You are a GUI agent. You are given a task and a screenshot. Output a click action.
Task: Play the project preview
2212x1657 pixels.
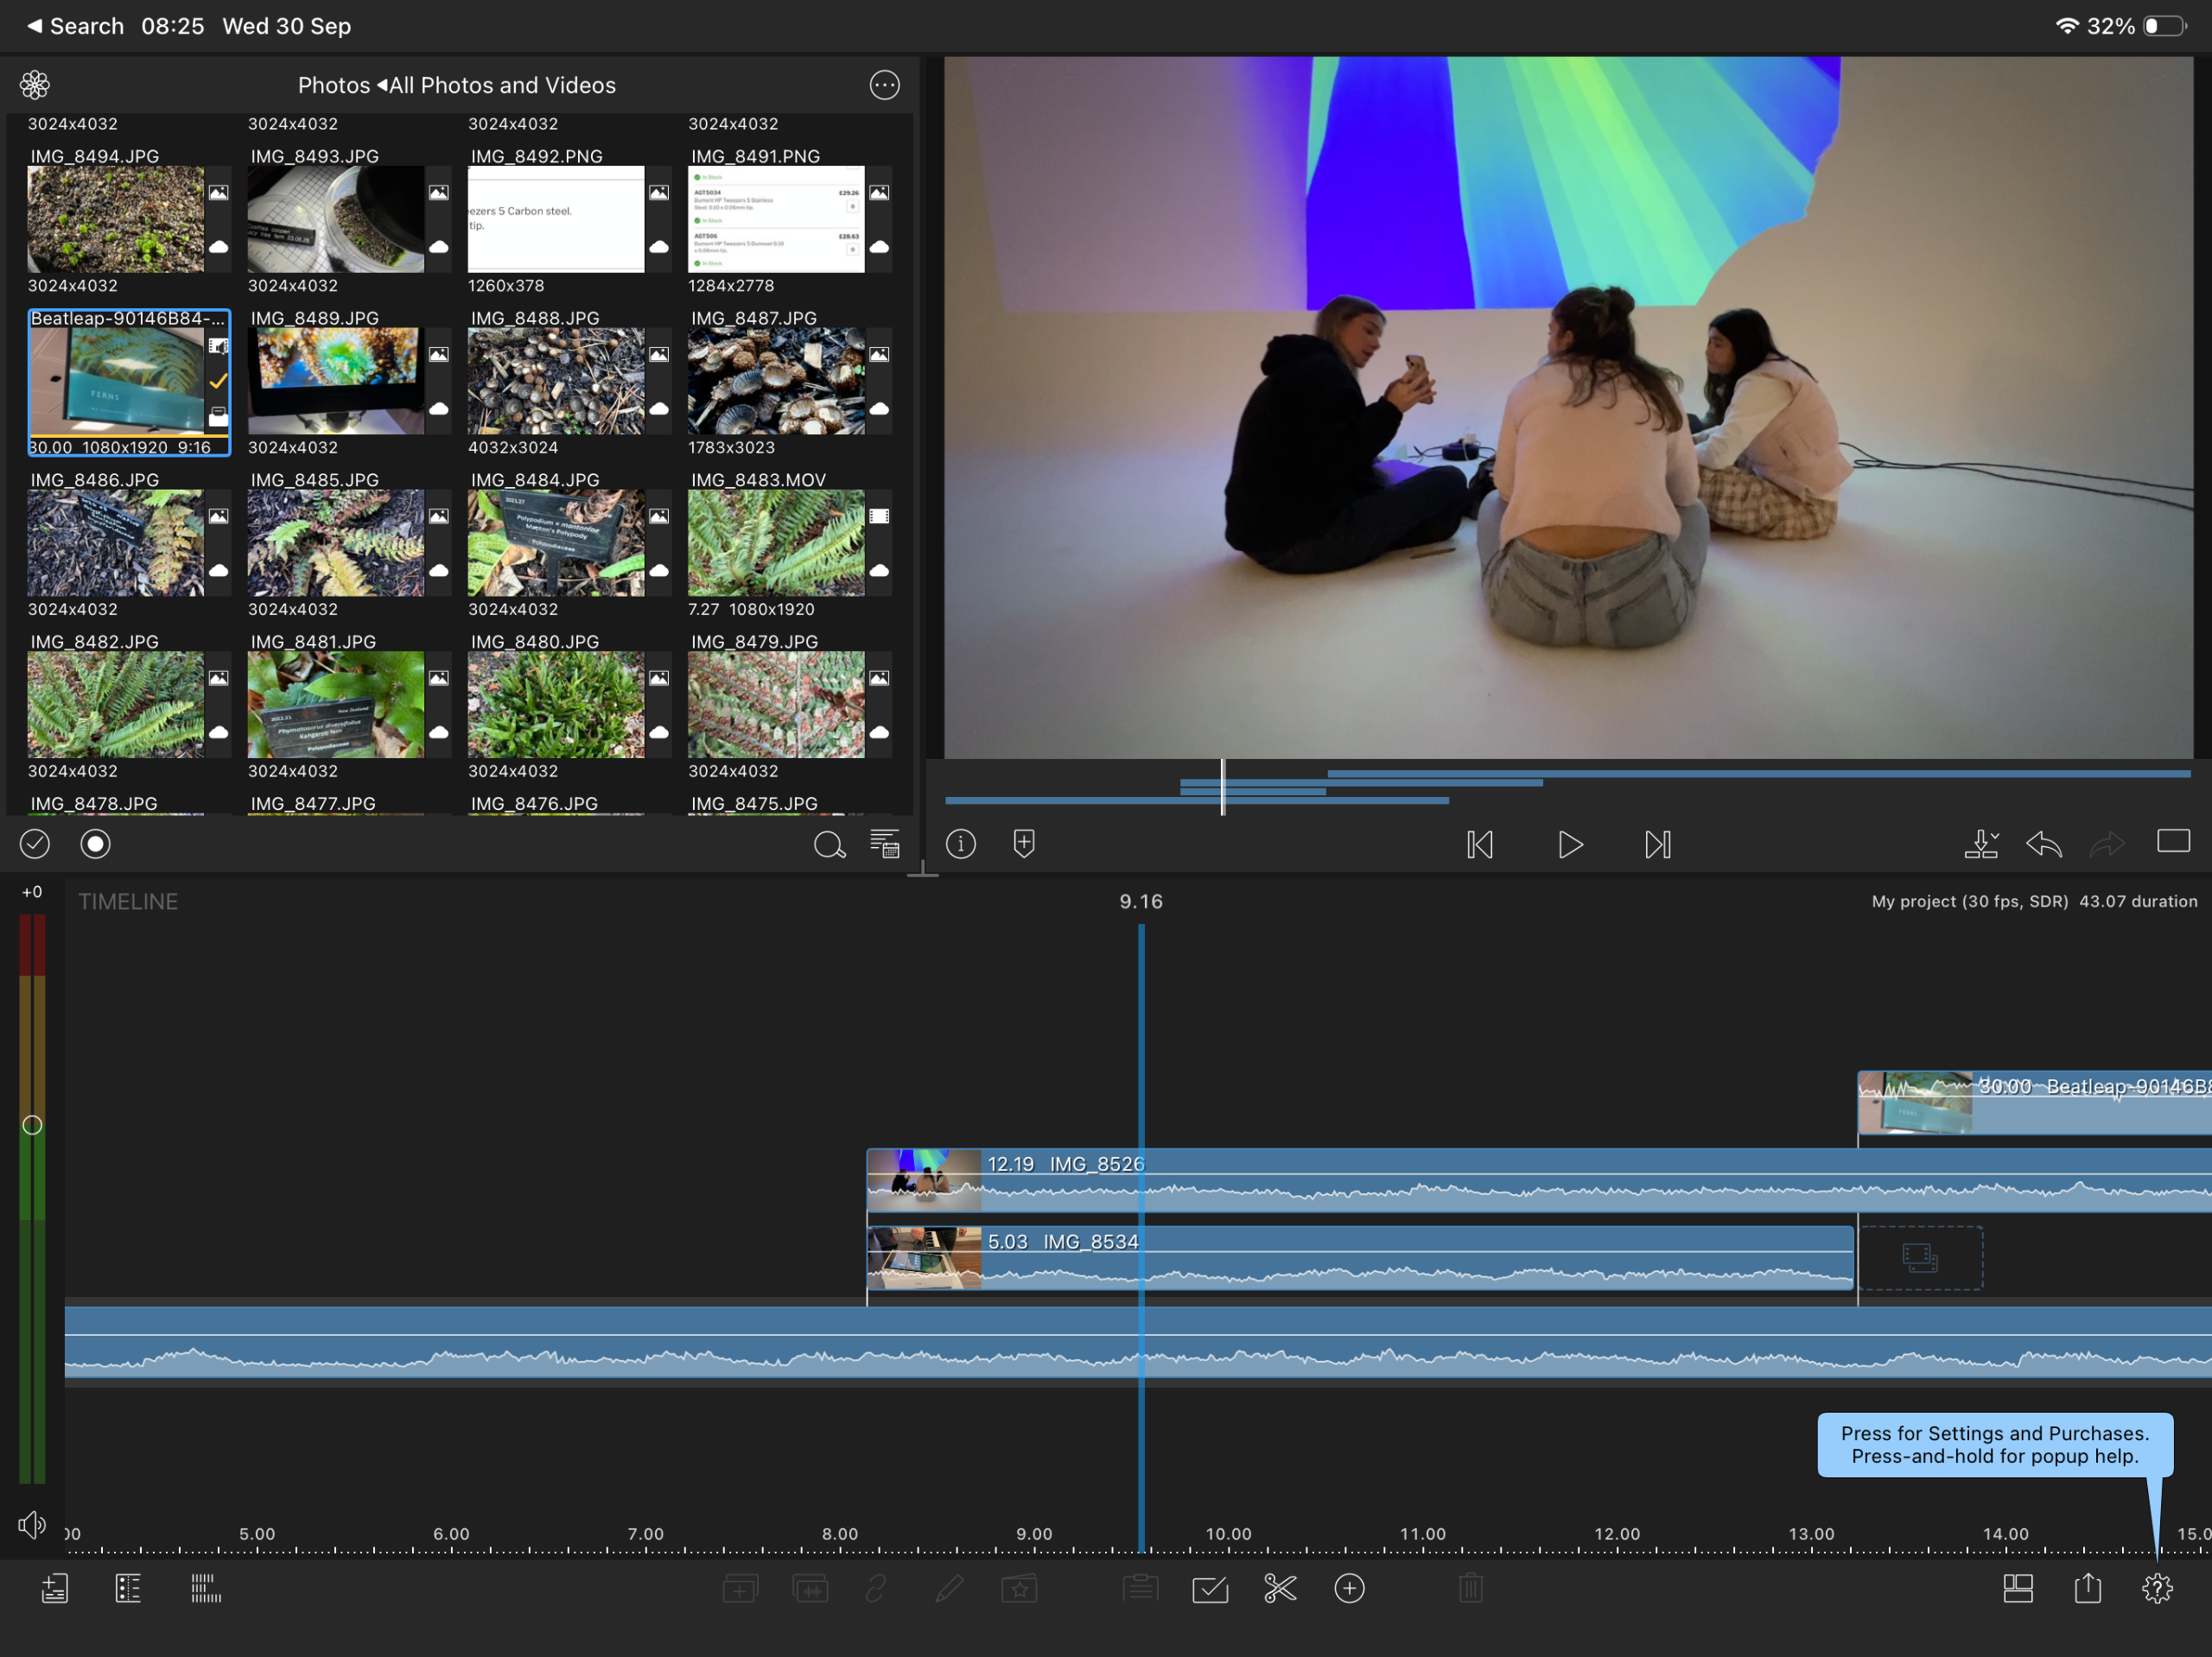coord(1569,844)
